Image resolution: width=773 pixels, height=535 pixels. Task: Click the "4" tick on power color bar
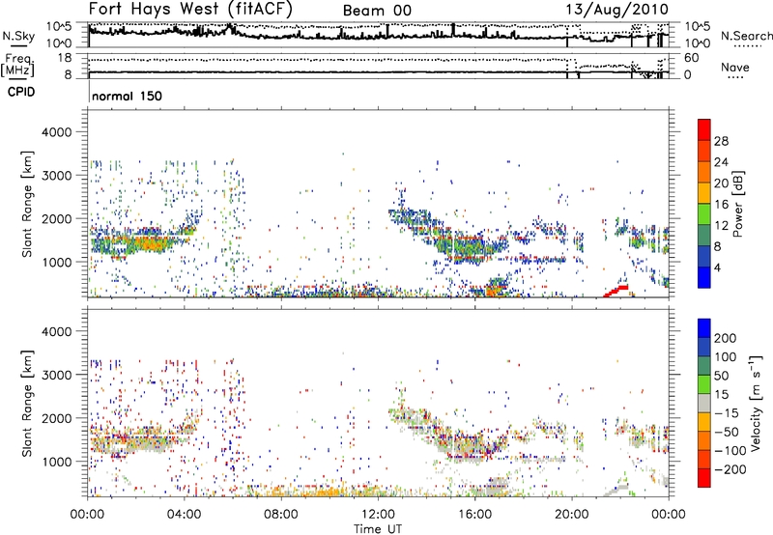tap(718, 267)
